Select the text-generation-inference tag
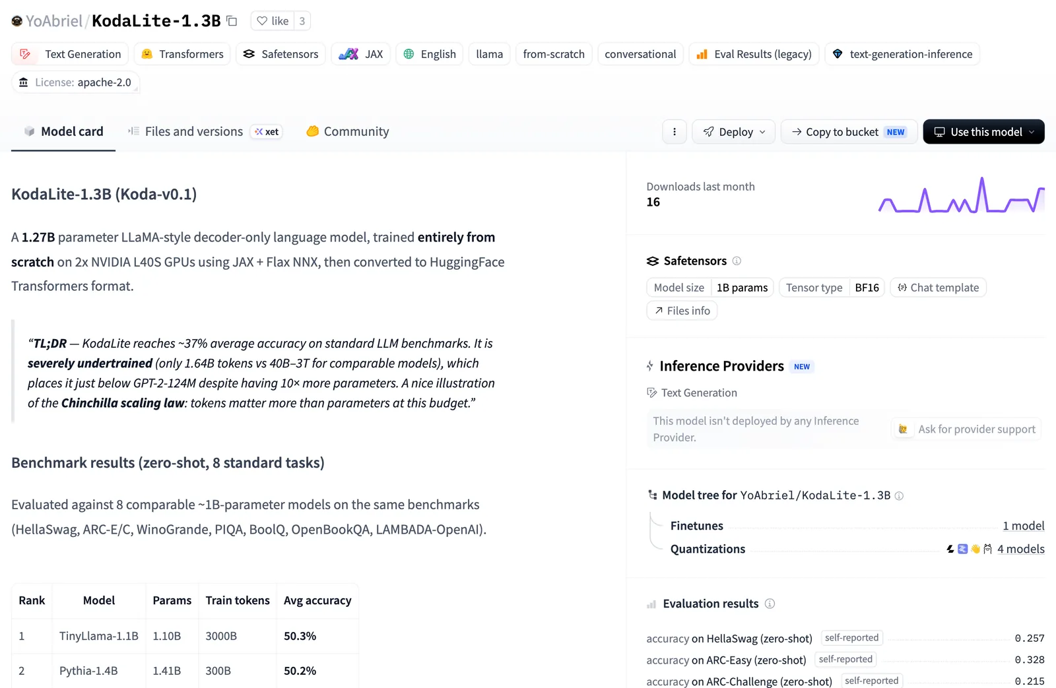Screen dimensions: 1056x688 click(x=902, y=54)
